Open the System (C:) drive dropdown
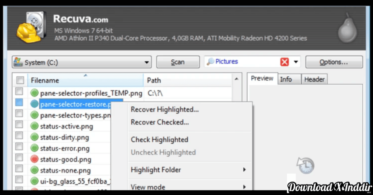The height and width of the screenshot is (195, 373). tap(146, 63)
